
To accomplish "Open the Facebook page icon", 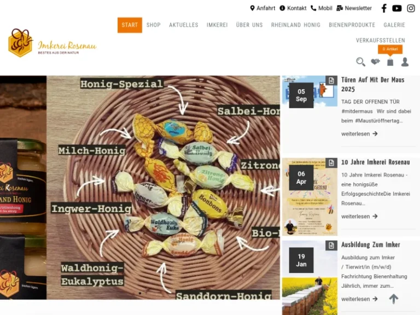I will [384, 8].
